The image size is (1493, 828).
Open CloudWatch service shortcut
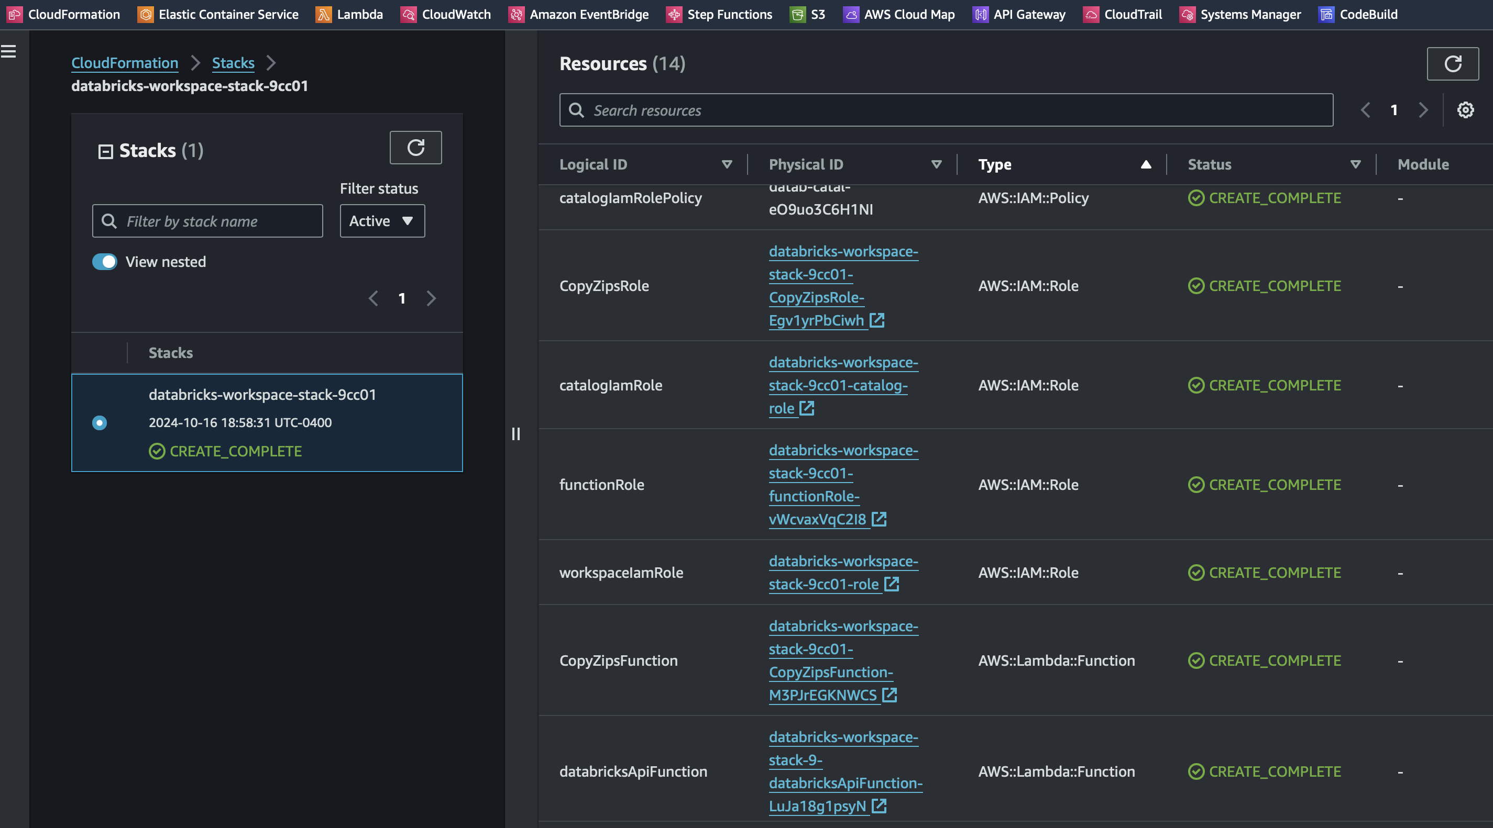click(x=446, y=15)
